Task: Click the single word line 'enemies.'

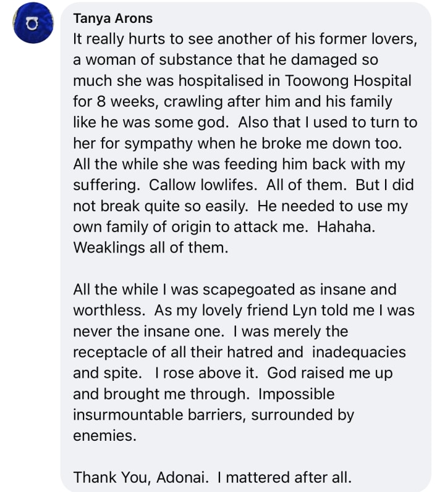Action: pos(105,436)
